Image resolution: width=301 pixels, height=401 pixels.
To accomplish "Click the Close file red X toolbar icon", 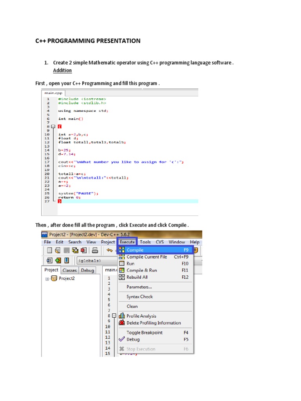I will point(84,250).
